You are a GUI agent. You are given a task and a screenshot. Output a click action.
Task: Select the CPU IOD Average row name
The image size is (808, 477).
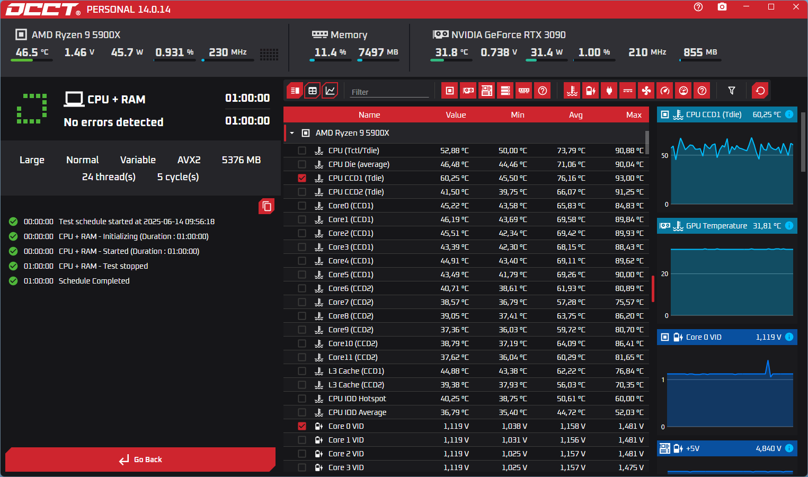pyautogui.click(x=357, y=412)
